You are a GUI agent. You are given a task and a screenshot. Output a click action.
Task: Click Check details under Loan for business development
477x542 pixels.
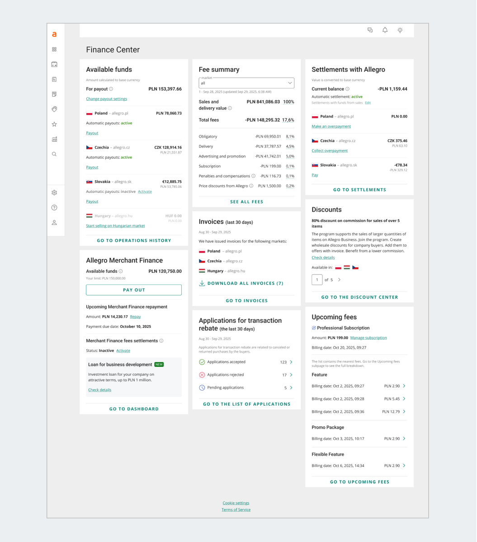coord(99,390)
